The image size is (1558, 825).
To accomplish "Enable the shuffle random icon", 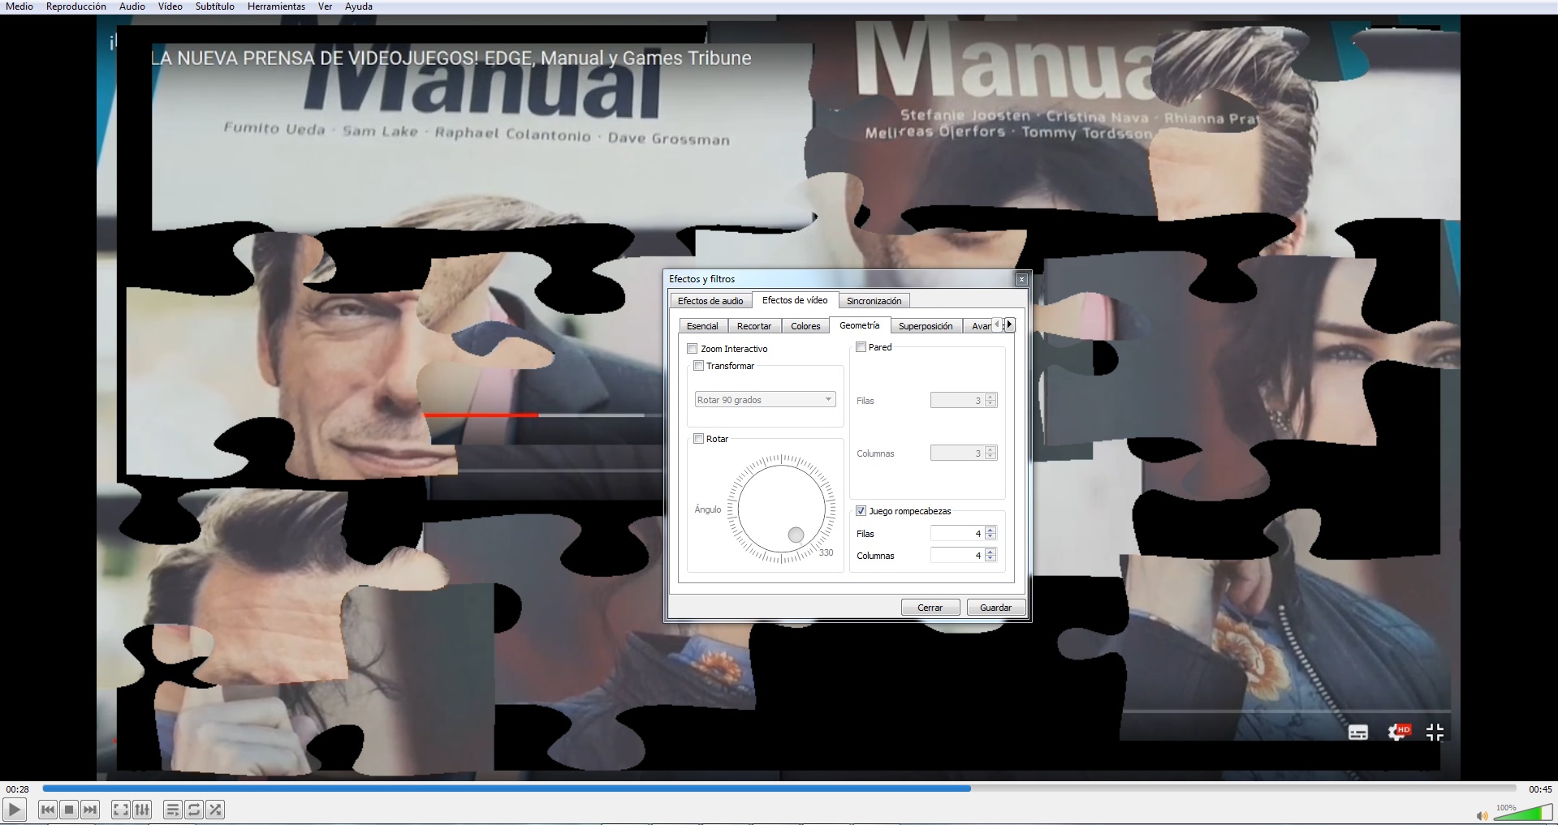I will tap(215, 810).
